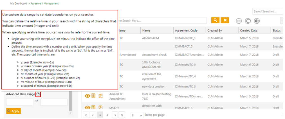Click the orange magnifier search button
285x119 pixels.
tap(216, 20)
